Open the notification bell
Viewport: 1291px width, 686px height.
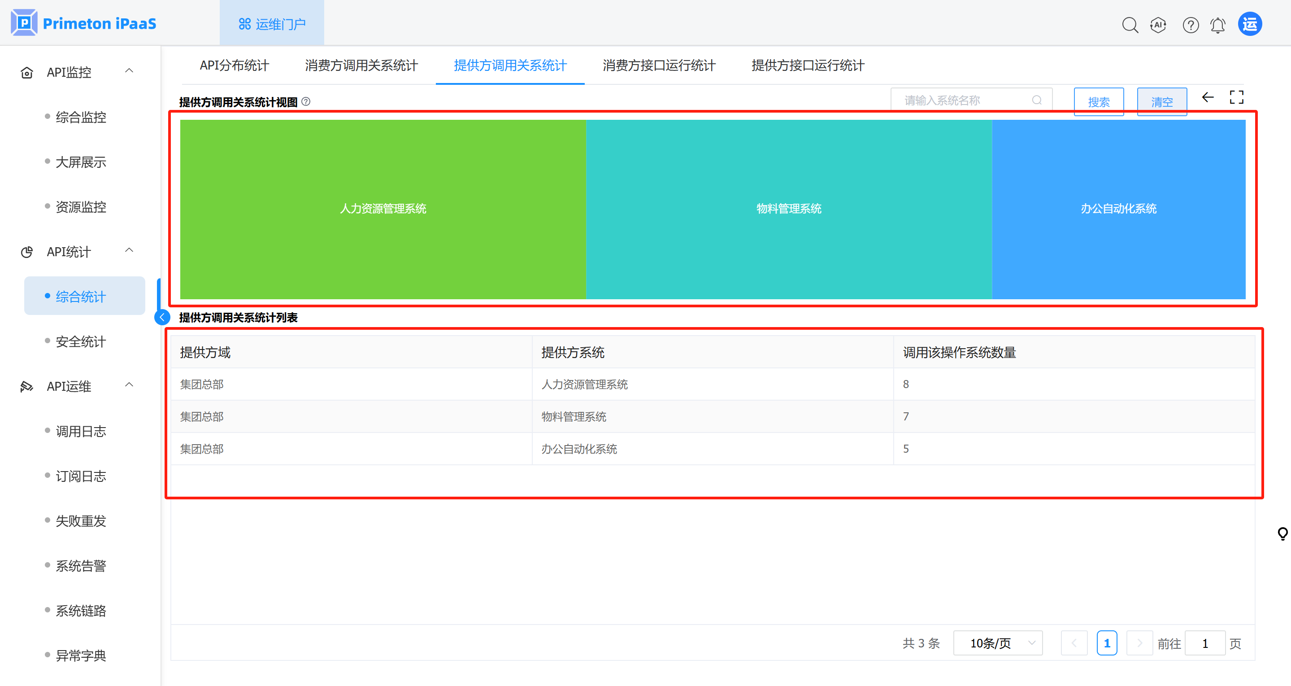pos(1218,25)
